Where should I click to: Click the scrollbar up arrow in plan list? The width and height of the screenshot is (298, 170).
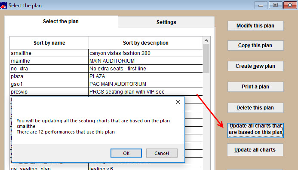pos(206,40)
